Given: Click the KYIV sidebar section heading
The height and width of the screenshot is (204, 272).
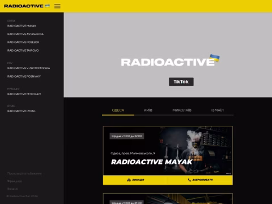Looking at the screenshot, I should click(10, 63).
